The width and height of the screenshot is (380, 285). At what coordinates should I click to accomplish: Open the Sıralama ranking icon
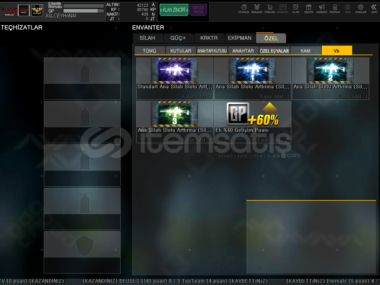tap(257, 9)
